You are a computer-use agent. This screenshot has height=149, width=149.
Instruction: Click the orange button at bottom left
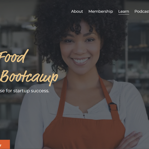click(x=5, y=144)
